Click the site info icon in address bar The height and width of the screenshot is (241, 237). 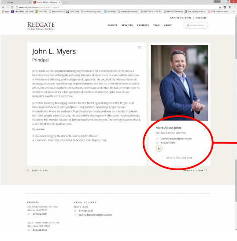(x=17, y=7)
